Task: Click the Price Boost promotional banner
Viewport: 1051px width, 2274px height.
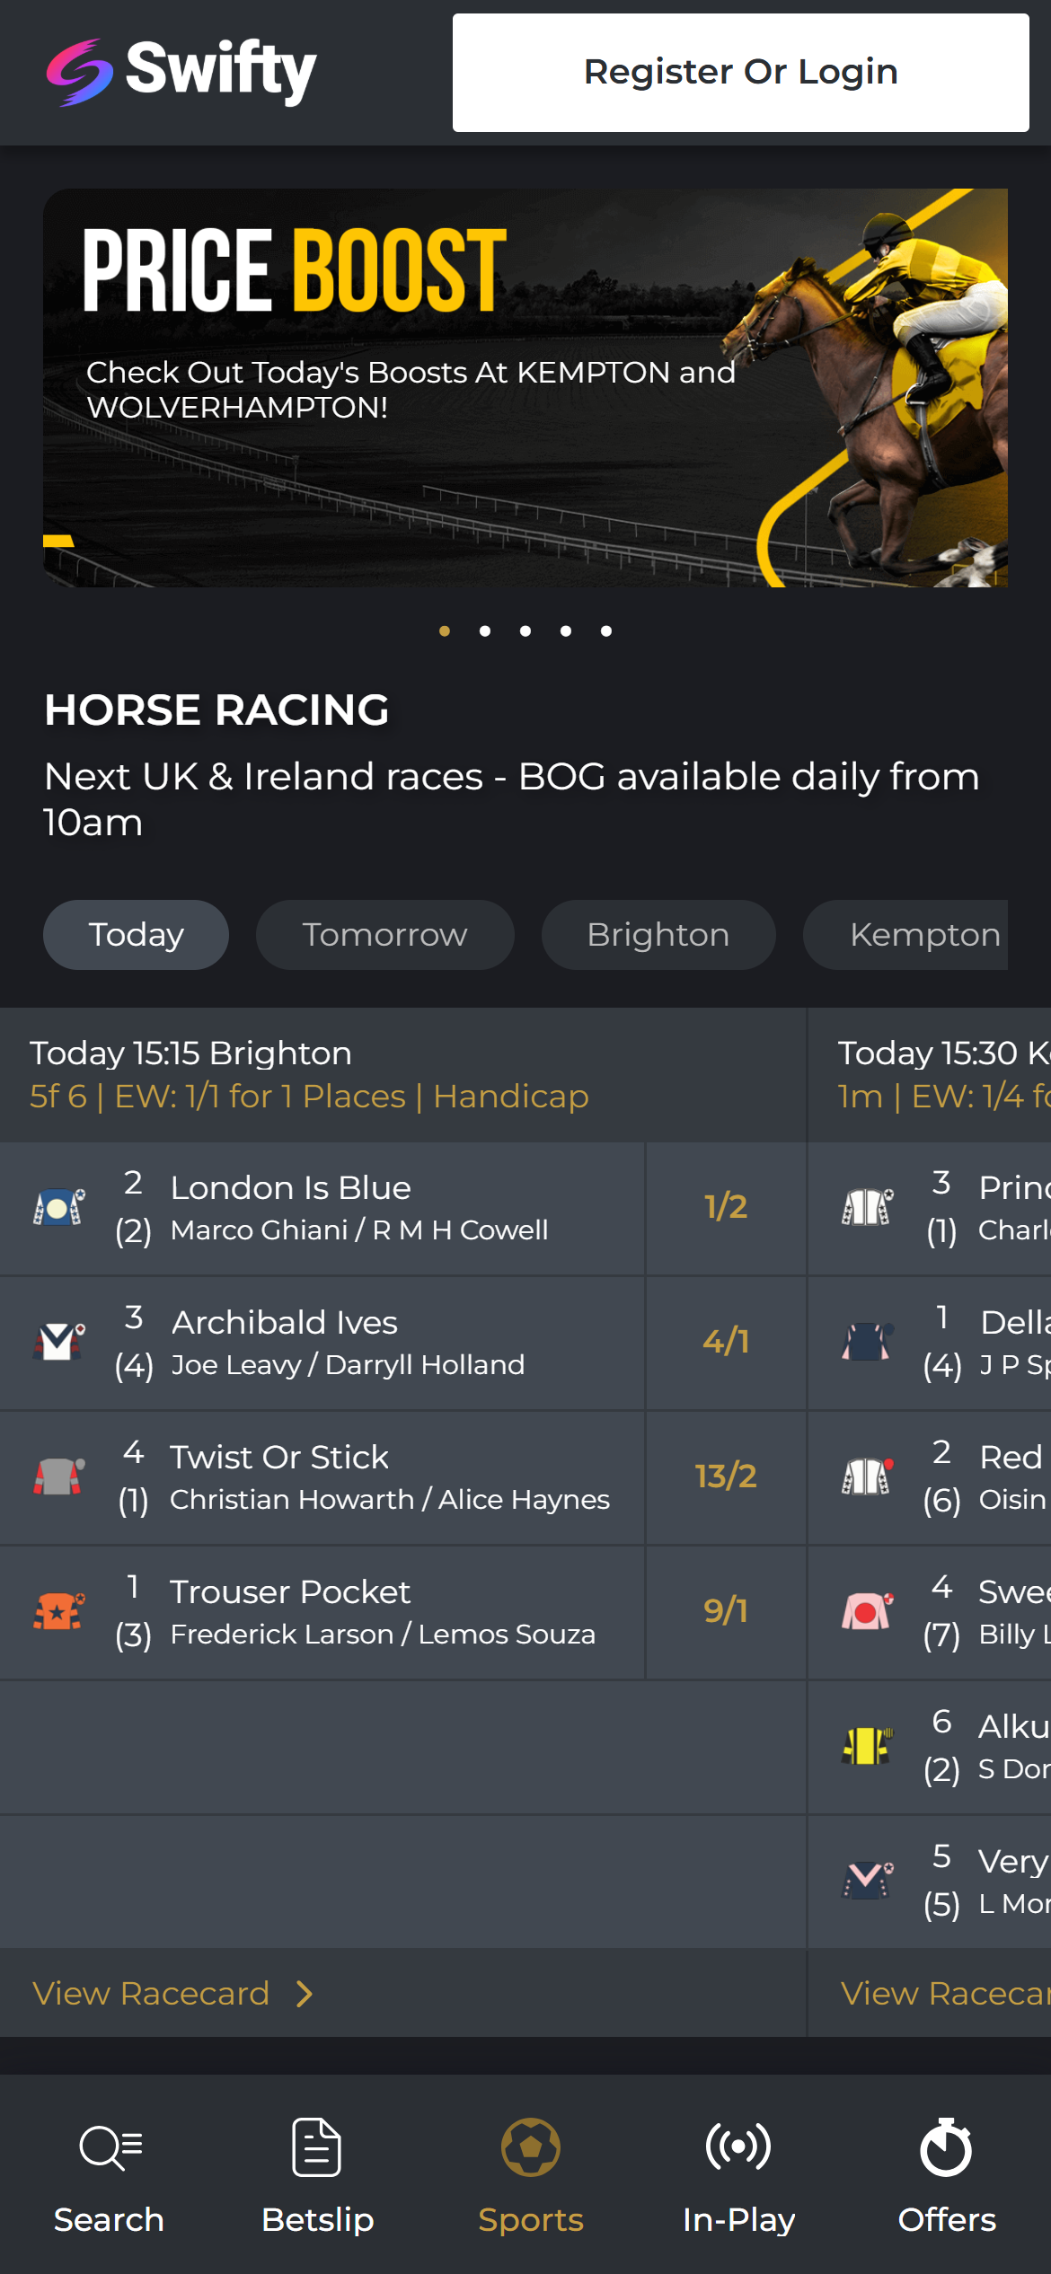Action: (525, 386)
